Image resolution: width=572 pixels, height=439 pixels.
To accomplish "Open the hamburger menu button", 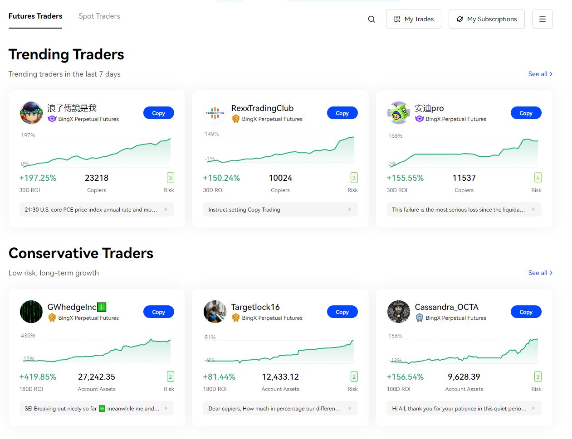I will (x=542, y=19).
